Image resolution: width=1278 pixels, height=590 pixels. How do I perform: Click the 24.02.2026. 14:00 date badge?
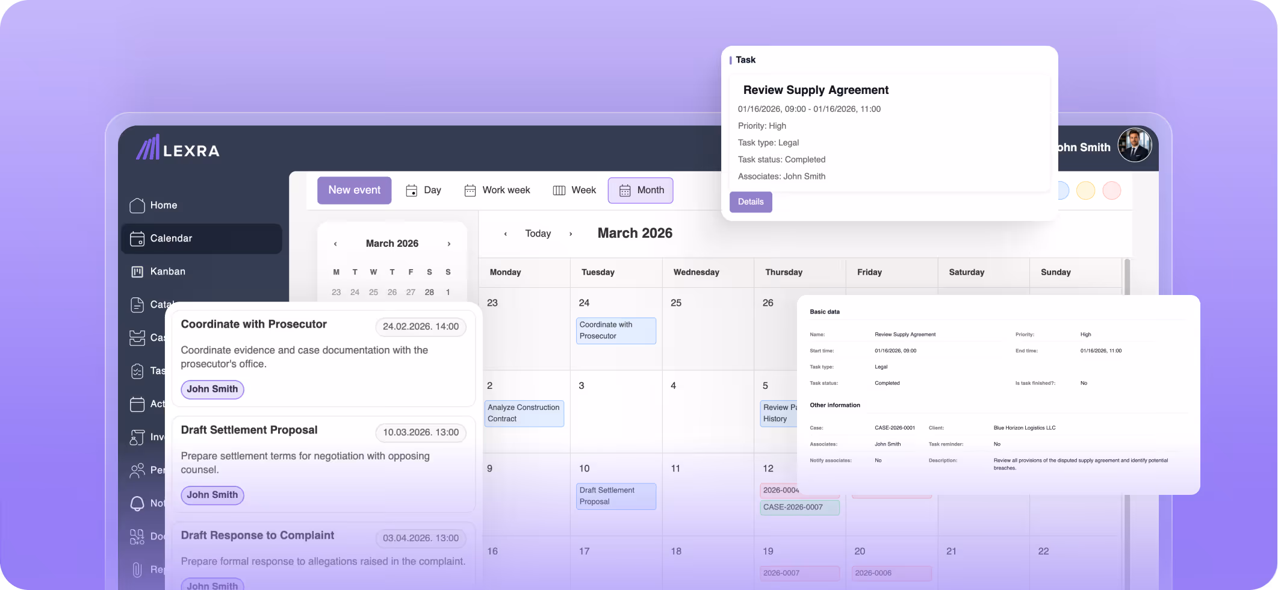[x=421, y=327]
